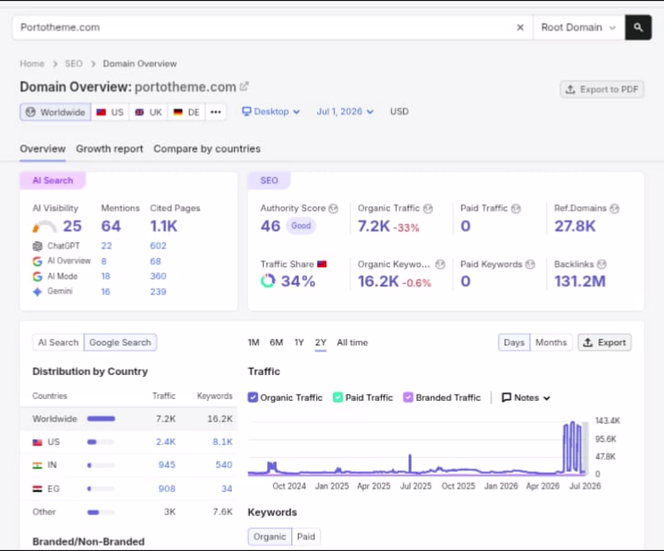
Task: Select All time range
Action: [352, 342]
